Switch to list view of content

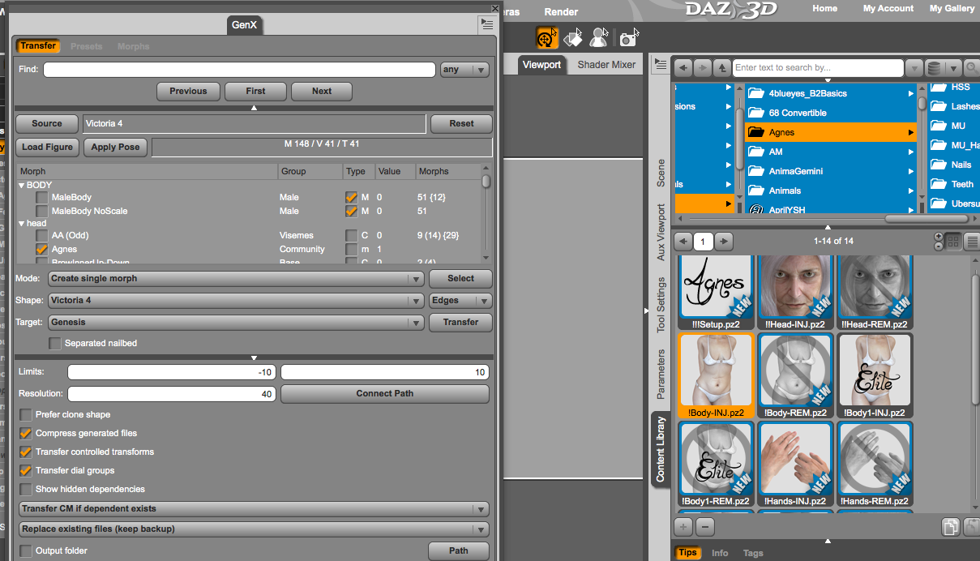point(971,241)
